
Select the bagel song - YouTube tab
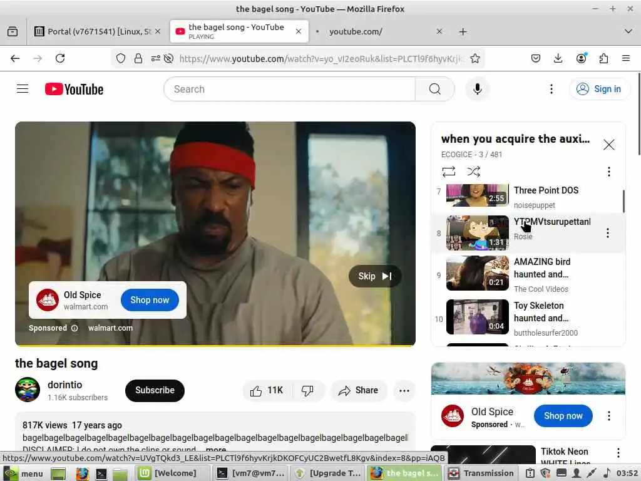pyautogui.click(x=238, y=31)
